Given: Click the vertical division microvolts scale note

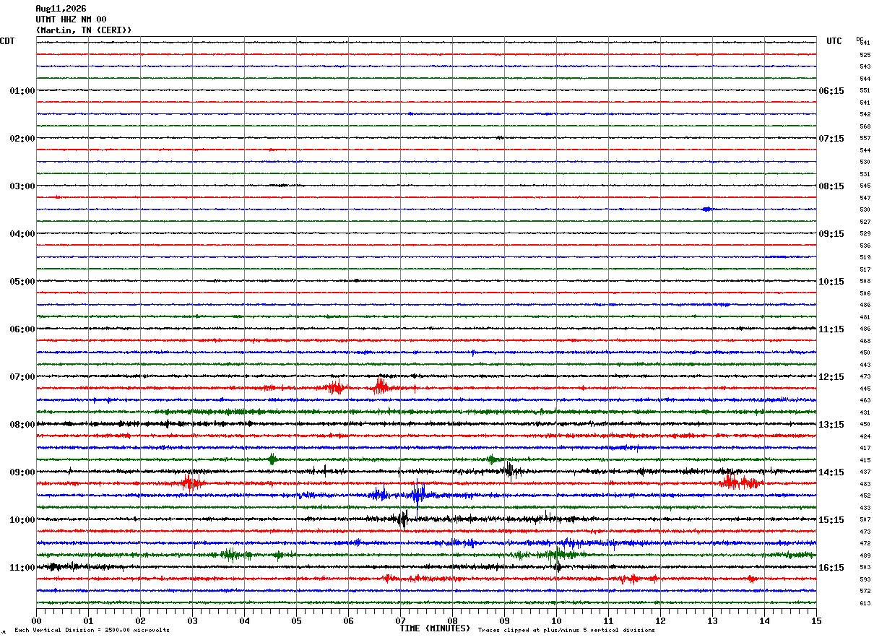Looking at the screenshot, I should pyautogui.click(x=92, y=631).
